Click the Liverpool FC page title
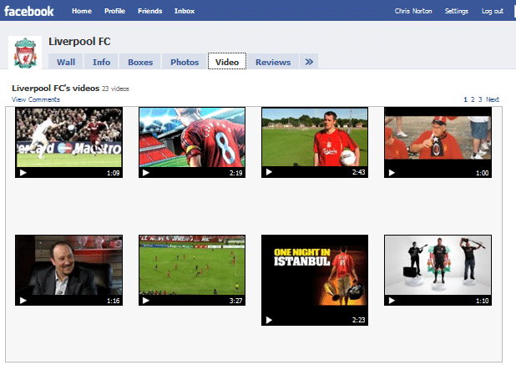 [79, 42]
